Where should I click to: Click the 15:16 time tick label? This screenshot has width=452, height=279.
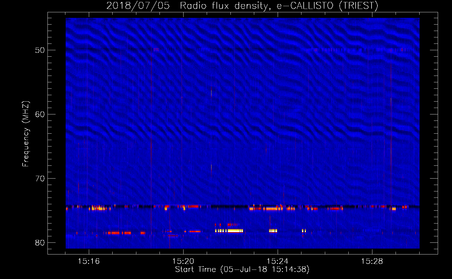pyautogui.click(x=89, y=261)
